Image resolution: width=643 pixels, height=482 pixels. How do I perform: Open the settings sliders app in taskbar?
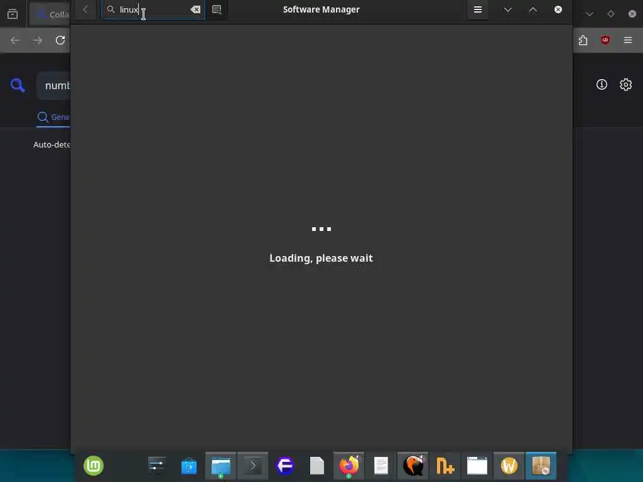tap(156, 466)
